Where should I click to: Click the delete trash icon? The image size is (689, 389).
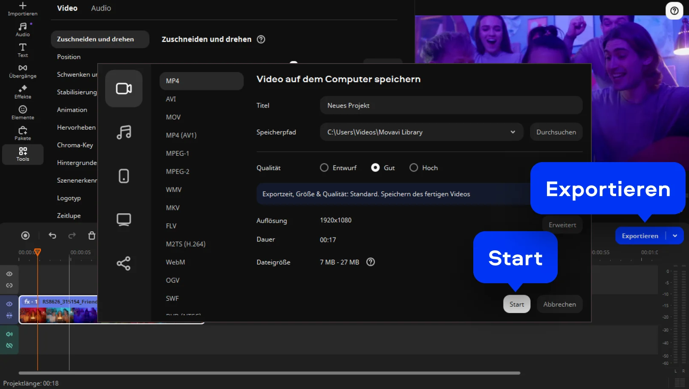coord(92,235)
